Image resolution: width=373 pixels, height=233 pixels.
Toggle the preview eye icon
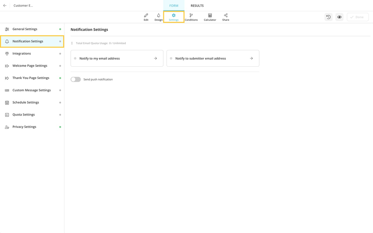click(x=339, y=17)
